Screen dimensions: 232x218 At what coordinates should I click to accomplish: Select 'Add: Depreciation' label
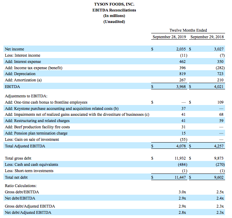(20, 74)
